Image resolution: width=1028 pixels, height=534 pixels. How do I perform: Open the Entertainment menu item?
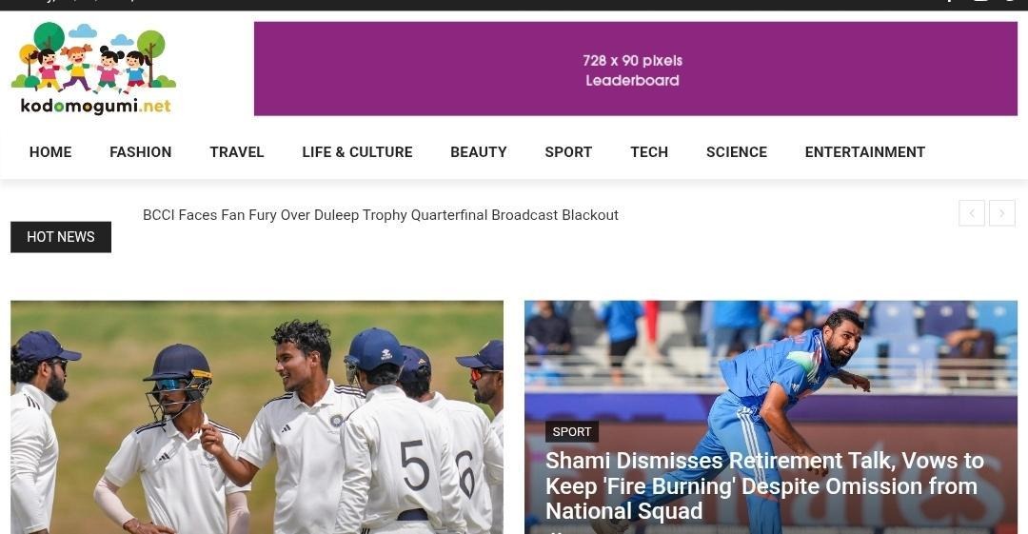pyautogui.click(x=864, y=152)
